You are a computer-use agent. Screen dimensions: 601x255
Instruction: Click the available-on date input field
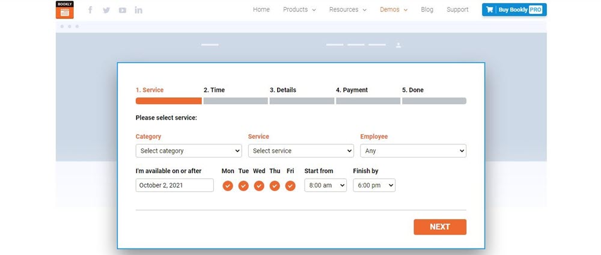(174, 186)
